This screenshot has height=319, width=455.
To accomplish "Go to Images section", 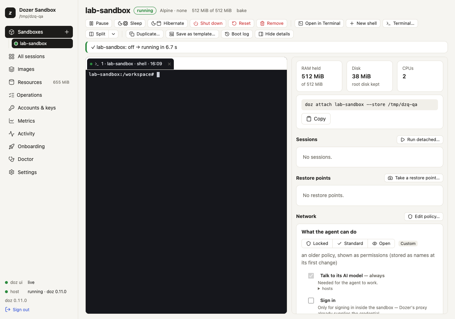I will point(39,69).
